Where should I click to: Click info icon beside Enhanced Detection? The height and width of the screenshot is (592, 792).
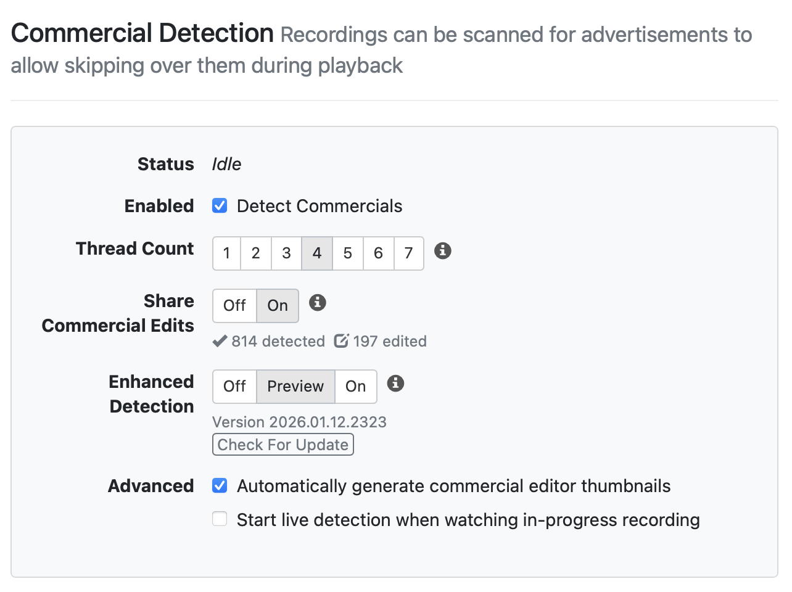[395, 384]
